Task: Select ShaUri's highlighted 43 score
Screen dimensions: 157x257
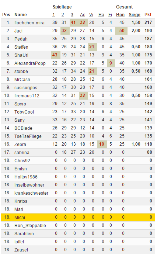Action: point(55,55)
